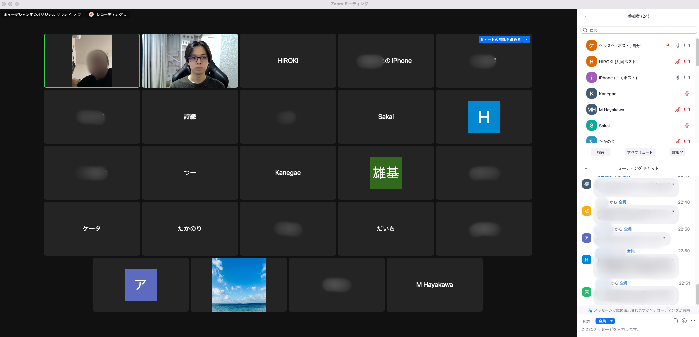Viewport: 699px width, 337px height.
Task: Open the chat more options ellipsis
Action: click(693, 321)
